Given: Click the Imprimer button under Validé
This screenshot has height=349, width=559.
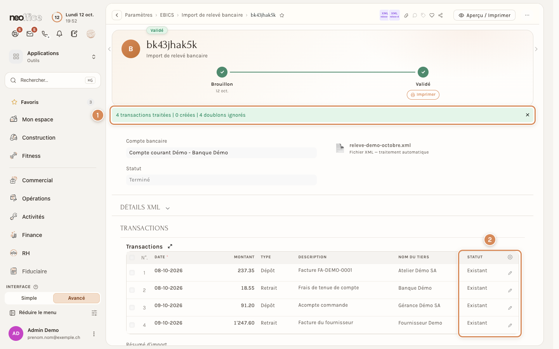Looking at the screenshot, I should click(423, 95).
